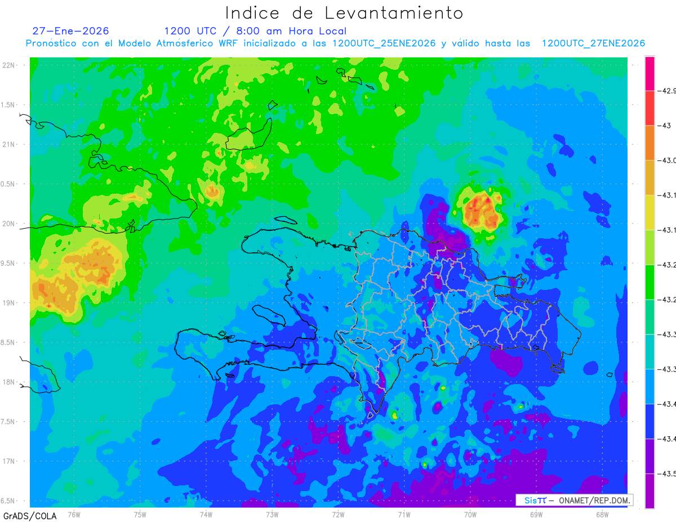Click the "69W" longitude label
The width and height of the screenshot is (676, 522).
(x=536, y=514)
